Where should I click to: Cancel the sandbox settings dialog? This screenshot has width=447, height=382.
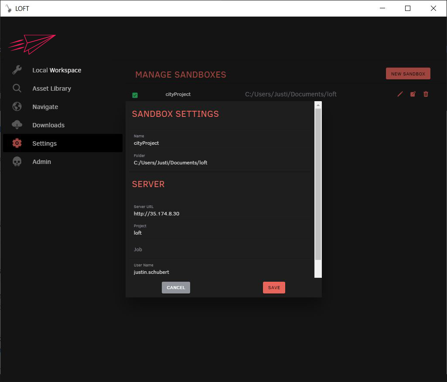coord(176,287)
